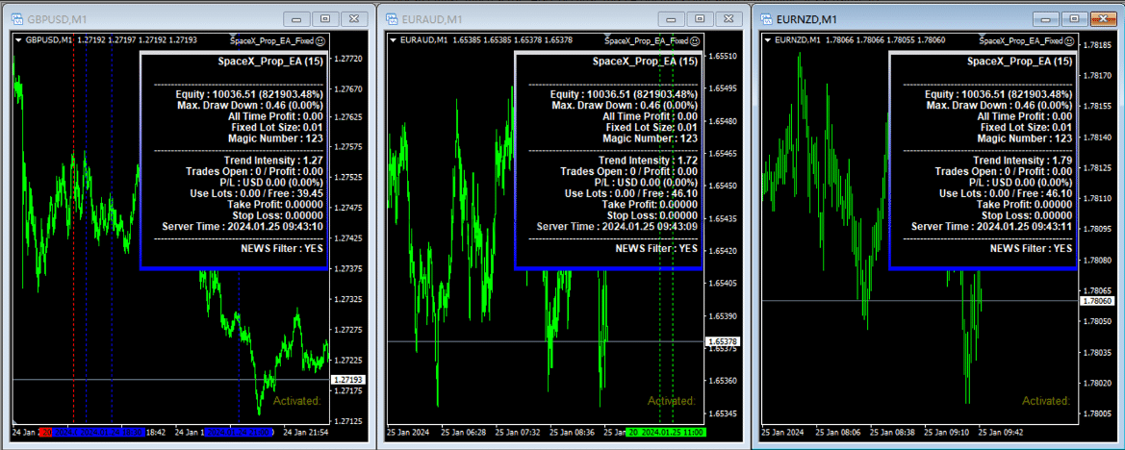This screenshot has width=1125, height=450.
Task: Click the smiley EA icon on GBPUSD chart
Action: [320, 40]
